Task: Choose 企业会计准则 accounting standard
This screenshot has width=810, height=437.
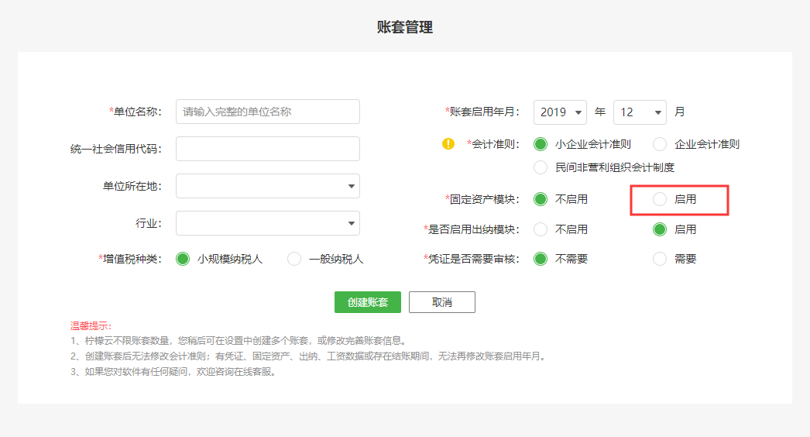Action: (x=660, y=144)
